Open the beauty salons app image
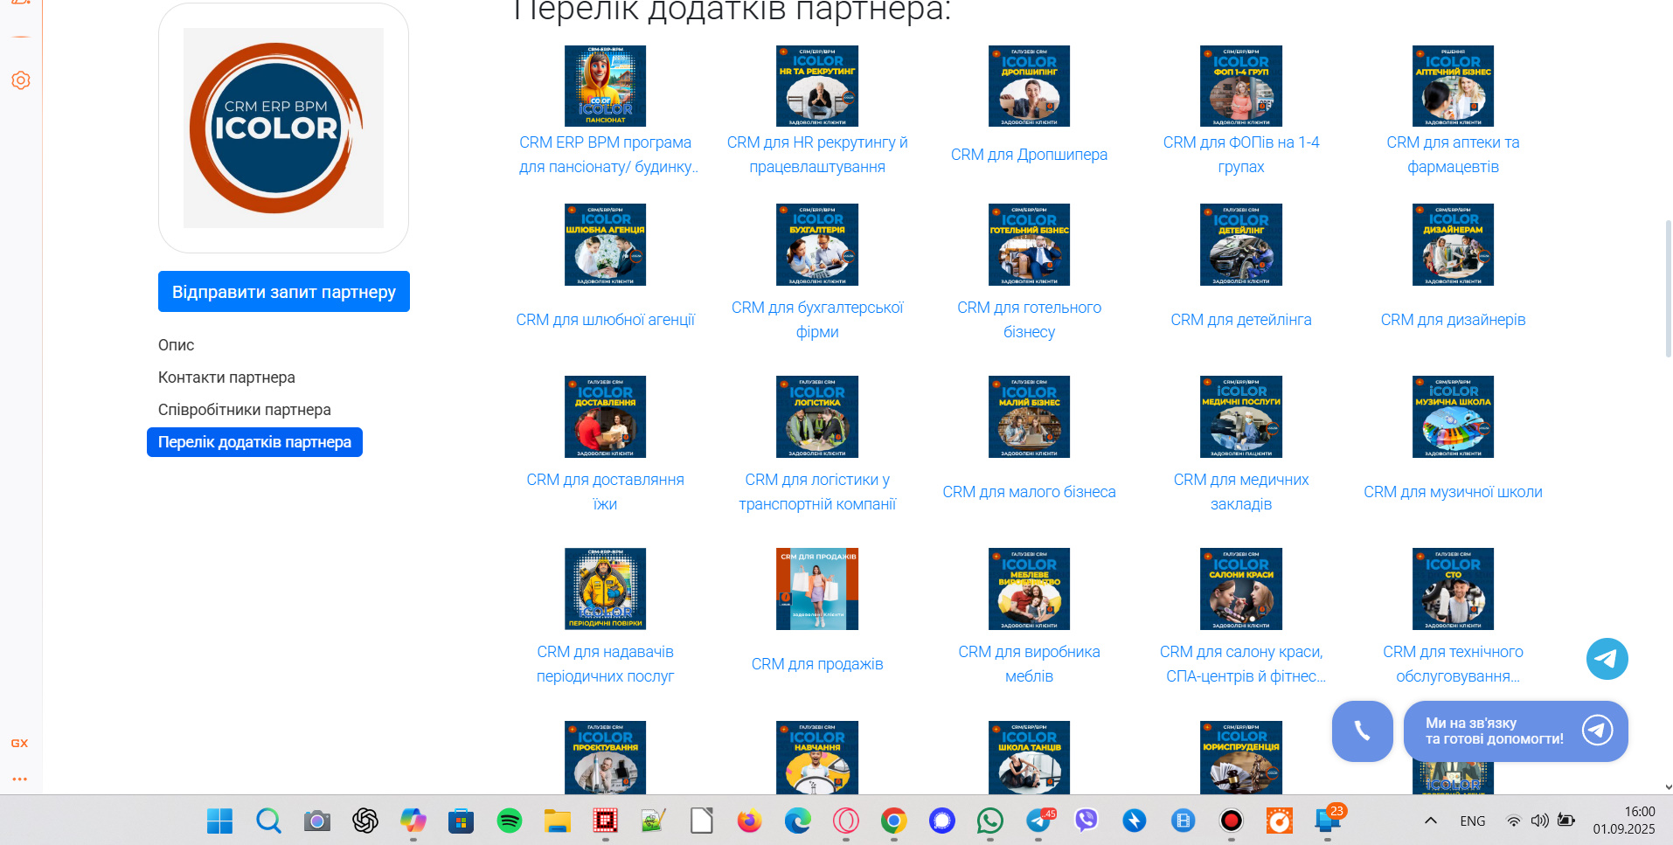Screen dimensions: 1673x845 click(1241, 589)
